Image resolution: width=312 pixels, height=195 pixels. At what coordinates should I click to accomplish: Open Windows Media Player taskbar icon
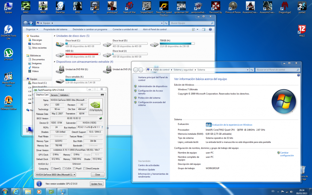pos(39,192)
